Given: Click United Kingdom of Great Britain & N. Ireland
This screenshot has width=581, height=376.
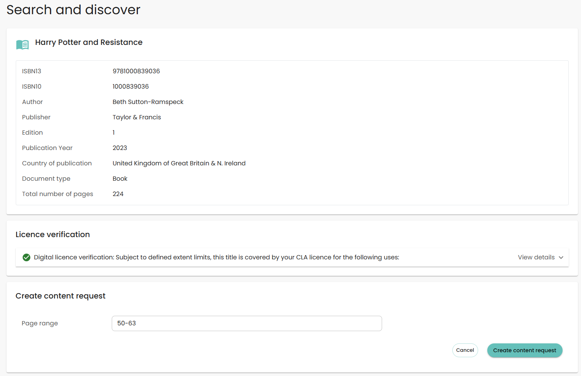Looking at the screenshot, I should [179, 163].
